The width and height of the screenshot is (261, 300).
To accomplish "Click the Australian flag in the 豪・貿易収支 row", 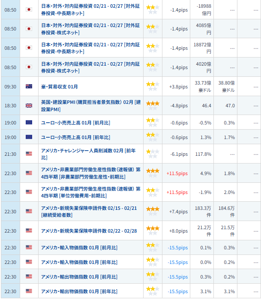I will 29,86.
